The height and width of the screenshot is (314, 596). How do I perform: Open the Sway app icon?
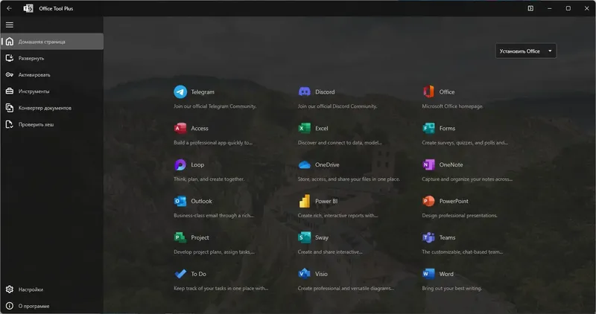(x=305, y=237)
